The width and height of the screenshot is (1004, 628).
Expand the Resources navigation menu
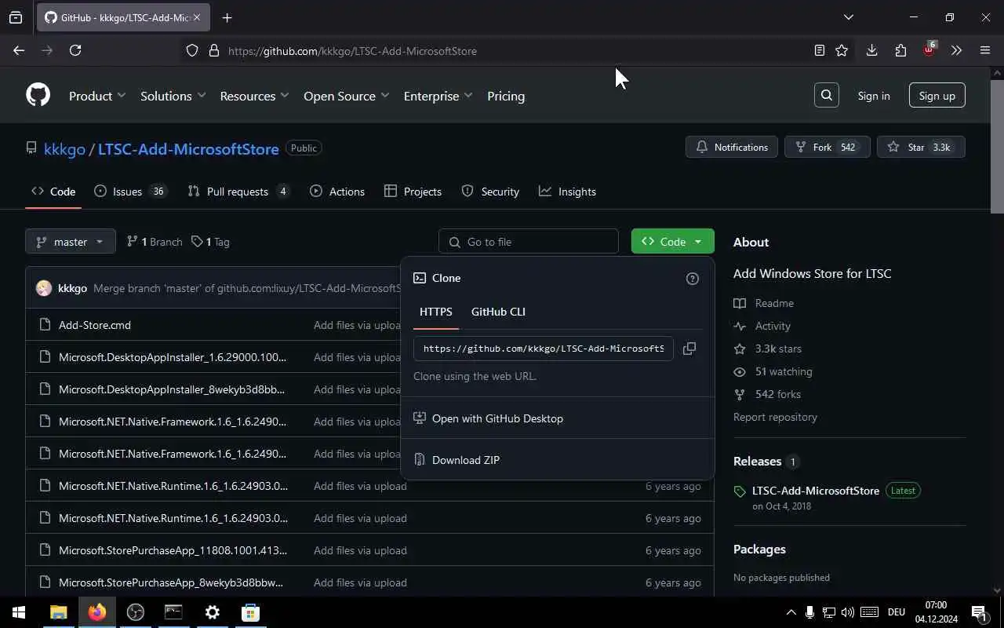pos(254,96)
